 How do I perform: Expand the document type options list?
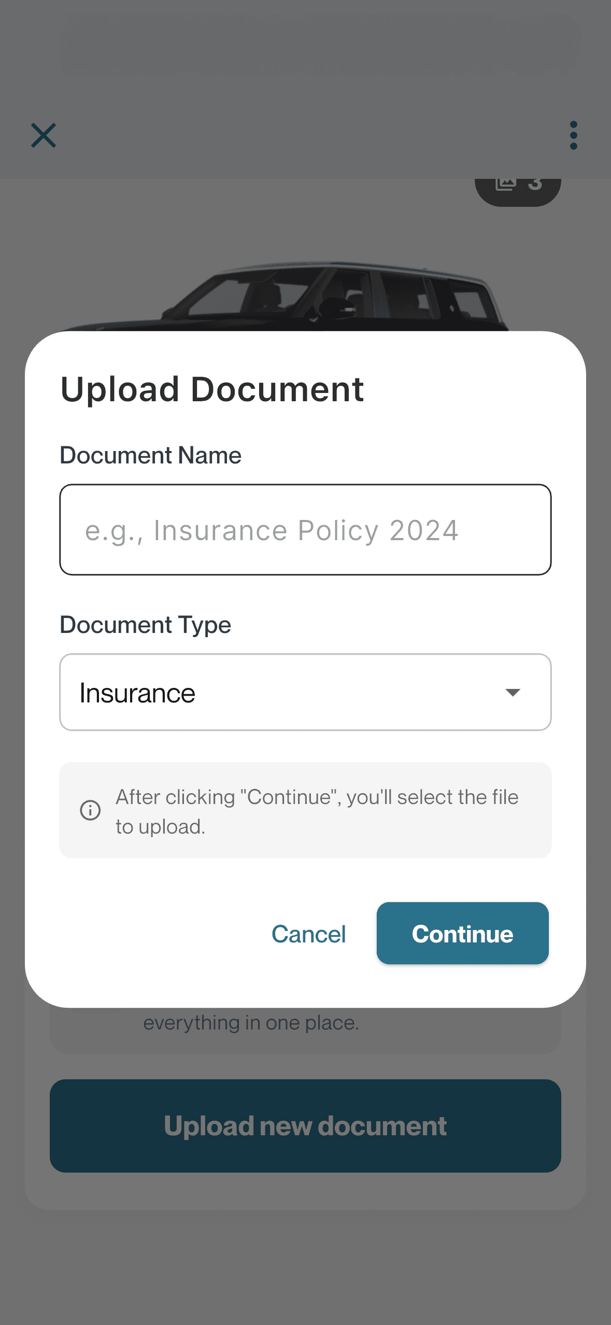coord(306,693)
